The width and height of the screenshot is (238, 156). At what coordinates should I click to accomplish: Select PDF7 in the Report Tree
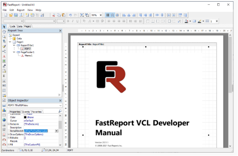pyautogui.click(x=27, y=49)
